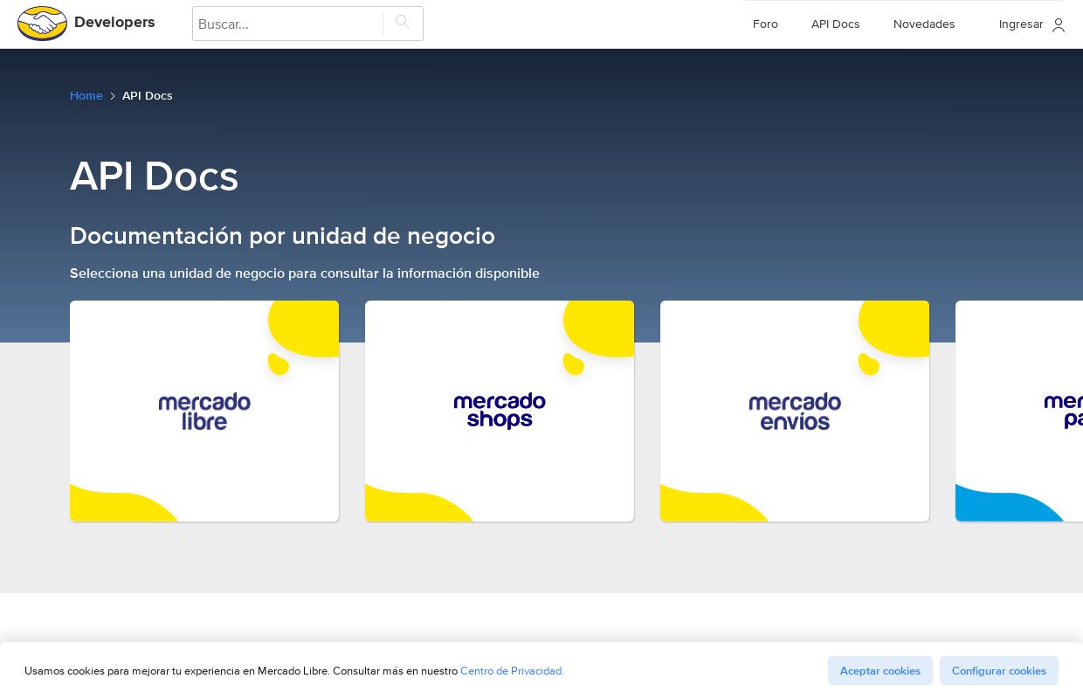Open the Novedades menu item
Viewport: 1083px width, 699px height.
tap(924, 24)
